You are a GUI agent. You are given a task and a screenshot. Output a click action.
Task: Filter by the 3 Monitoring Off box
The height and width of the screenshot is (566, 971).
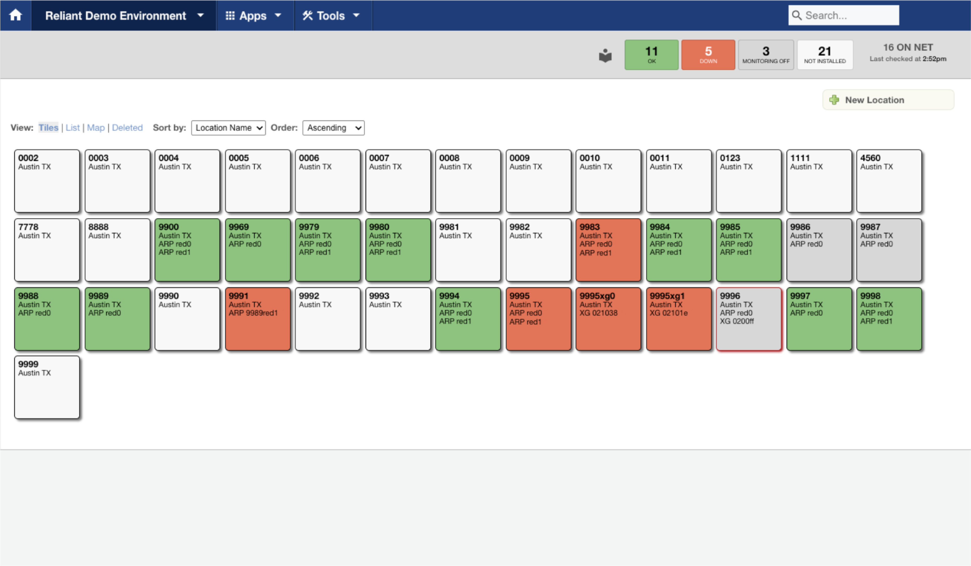[766, 55]
